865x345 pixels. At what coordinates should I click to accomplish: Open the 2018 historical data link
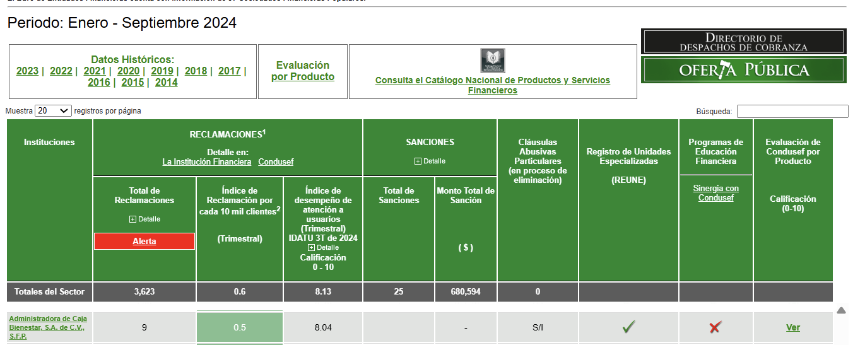[x=196, y=71]
